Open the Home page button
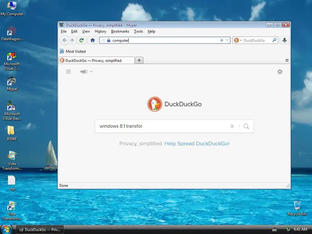 point(93,41)
